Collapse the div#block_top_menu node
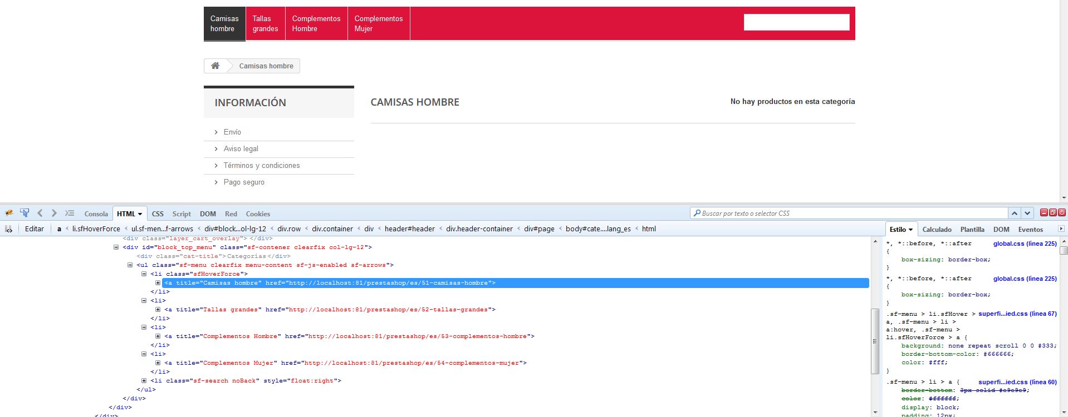Viewport: 1068px width, 417px height. coord(116,247)
